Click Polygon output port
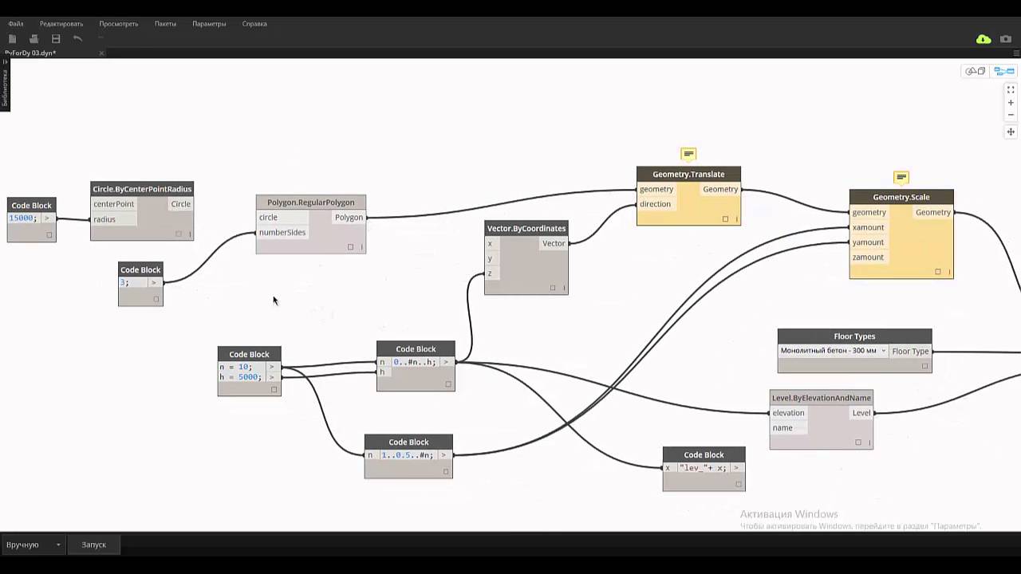This screenshot has height=574, width=1021. pos(349,218)
